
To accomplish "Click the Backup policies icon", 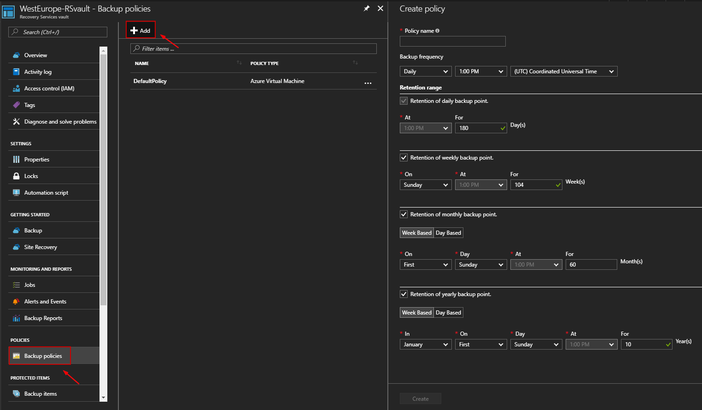I will (16, 356).
